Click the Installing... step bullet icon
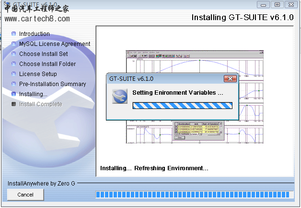 pos(13,94)
